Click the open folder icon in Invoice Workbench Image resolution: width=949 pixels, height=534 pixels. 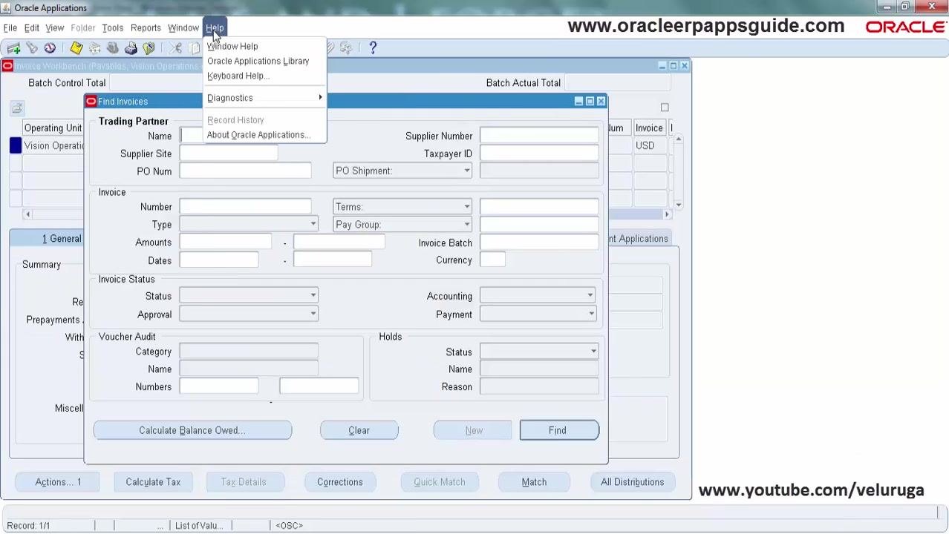tap(17, 109)
